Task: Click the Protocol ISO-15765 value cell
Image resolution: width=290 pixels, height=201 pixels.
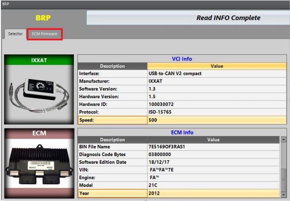Action: pyautogui.click(x=216, y=112)
